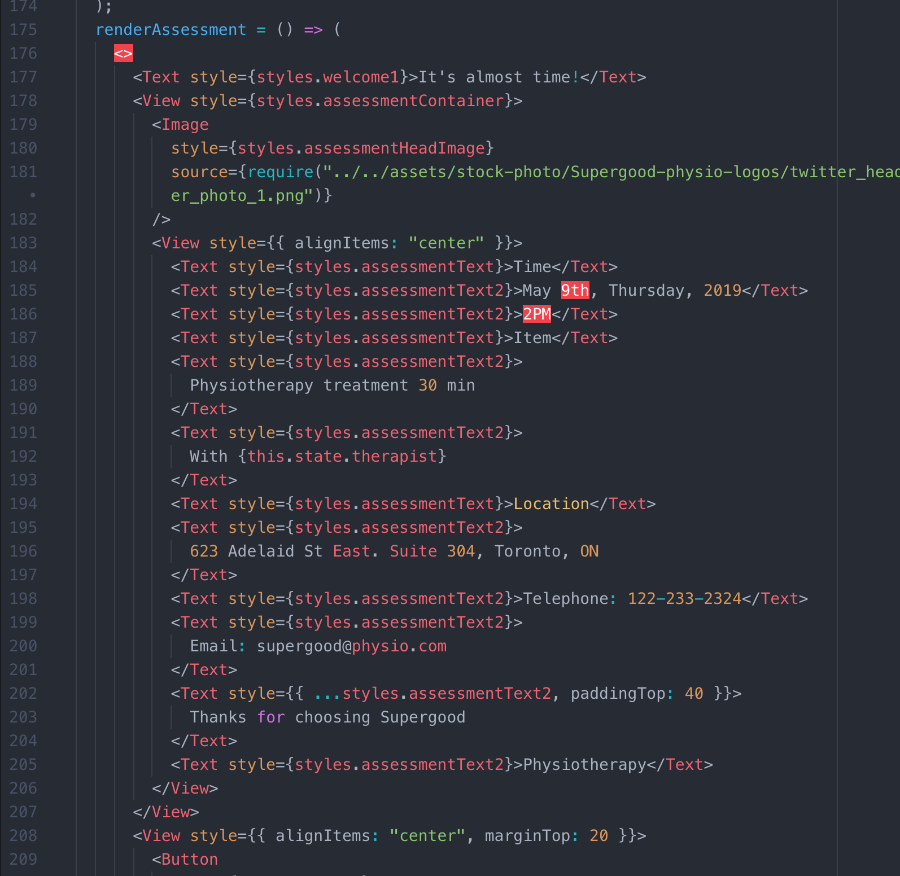The image size is (900, 876).
Task: Click 'Time' text on line 184
Action: click(x=532, y=267)
